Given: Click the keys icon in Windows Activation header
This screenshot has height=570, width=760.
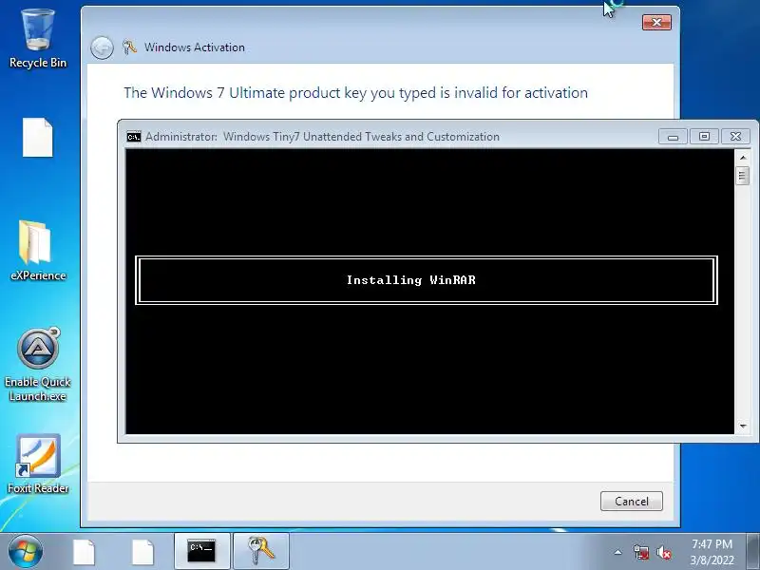Looking at the screenshot, I should coord(129,47).
